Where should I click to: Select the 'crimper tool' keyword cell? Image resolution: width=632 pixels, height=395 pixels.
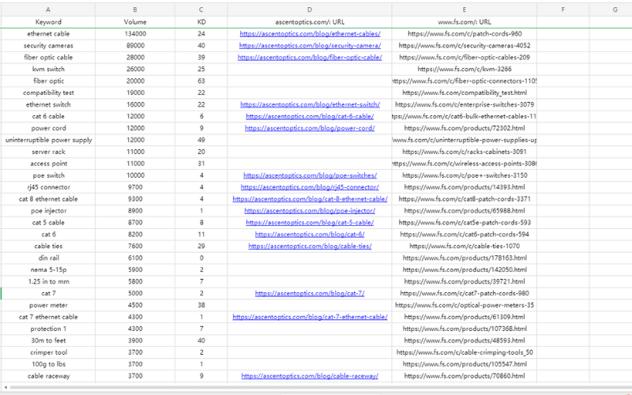pyautogui.click(x=48, y=352)
